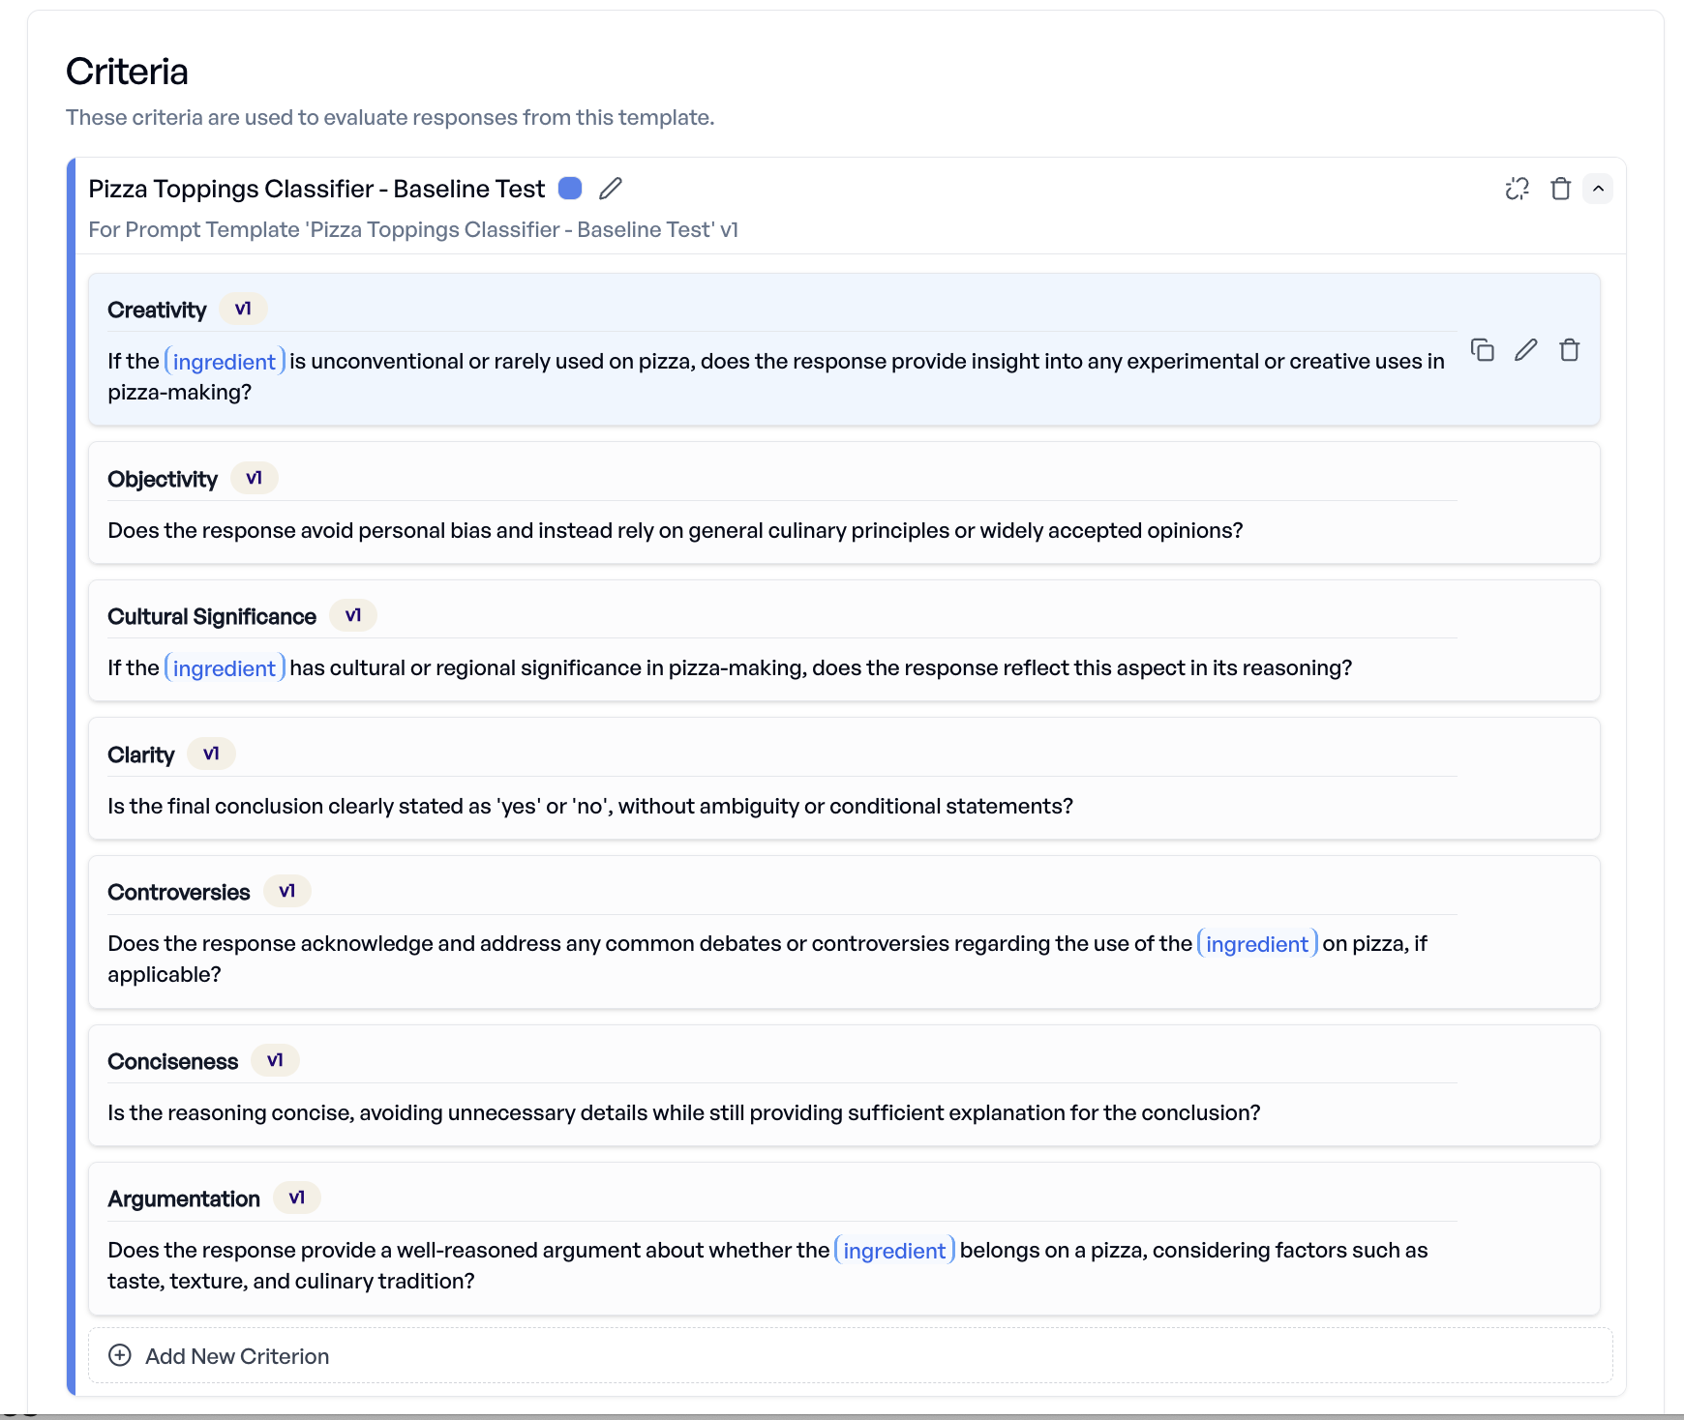Click 'For Prompt Template' subtitle text
Screen dimensions: 1684x1420
[x=413, y=229]
